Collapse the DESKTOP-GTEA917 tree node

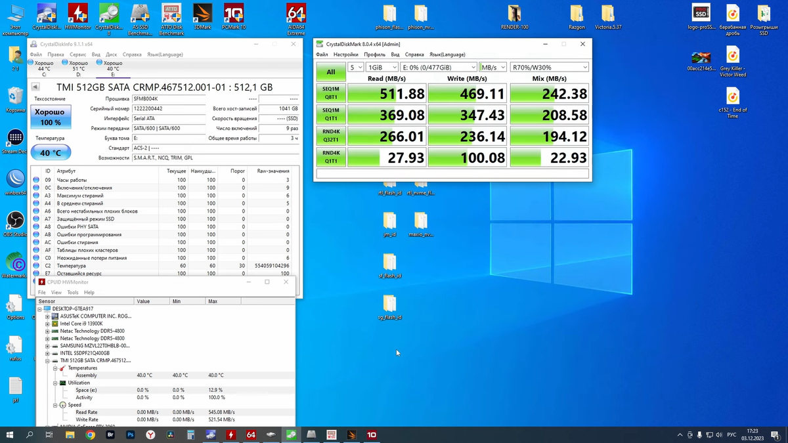pyautogui.click(x=40, y=308)
